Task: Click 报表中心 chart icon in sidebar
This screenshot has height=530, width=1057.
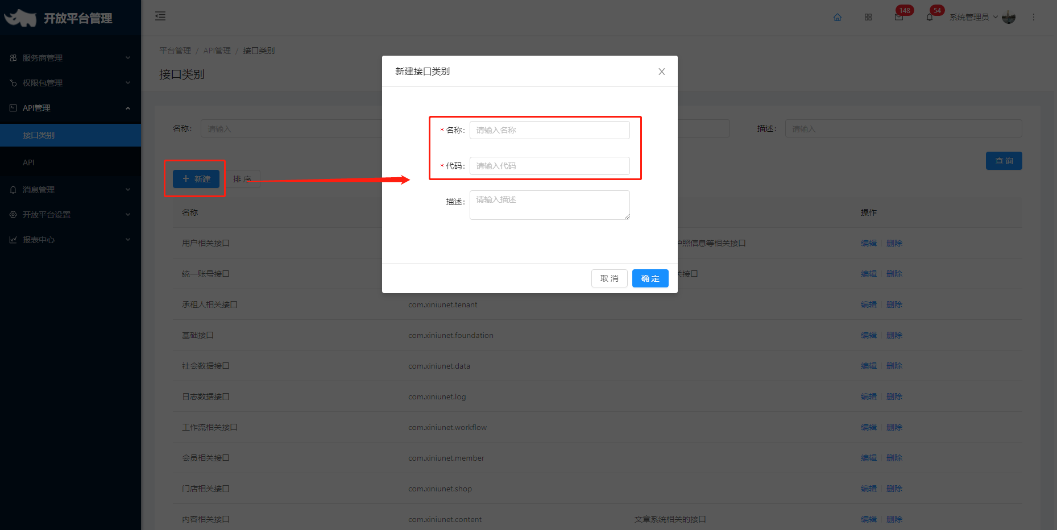Action: 13,240
